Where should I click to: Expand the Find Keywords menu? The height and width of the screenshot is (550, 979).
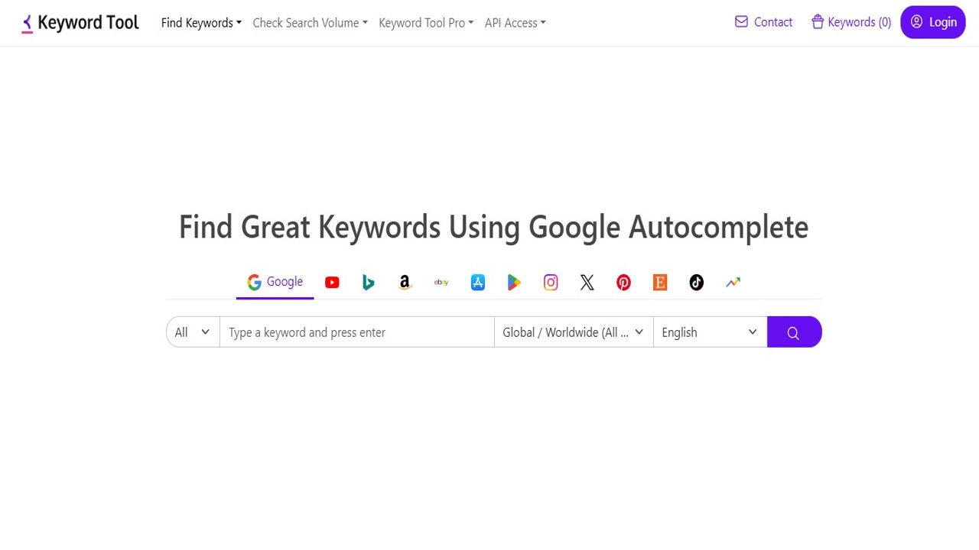(201, 23)
